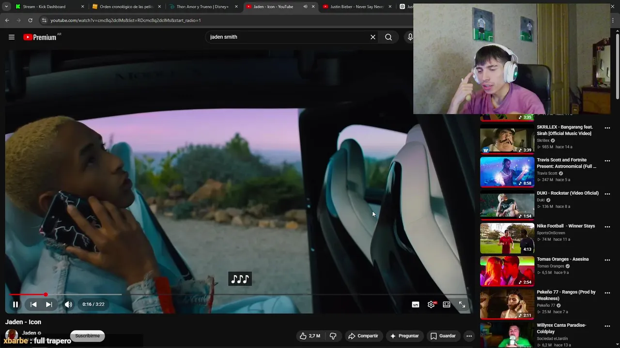Image resolution: width=620 pixels, height=348 pixels.
Task: Open options menu for Willyrex Canta Paradise
Action: point(607,326)
